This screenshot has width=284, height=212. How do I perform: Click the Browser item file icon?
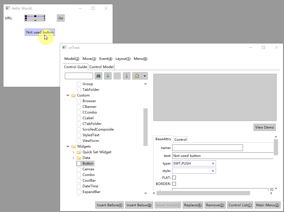(79, 101)
